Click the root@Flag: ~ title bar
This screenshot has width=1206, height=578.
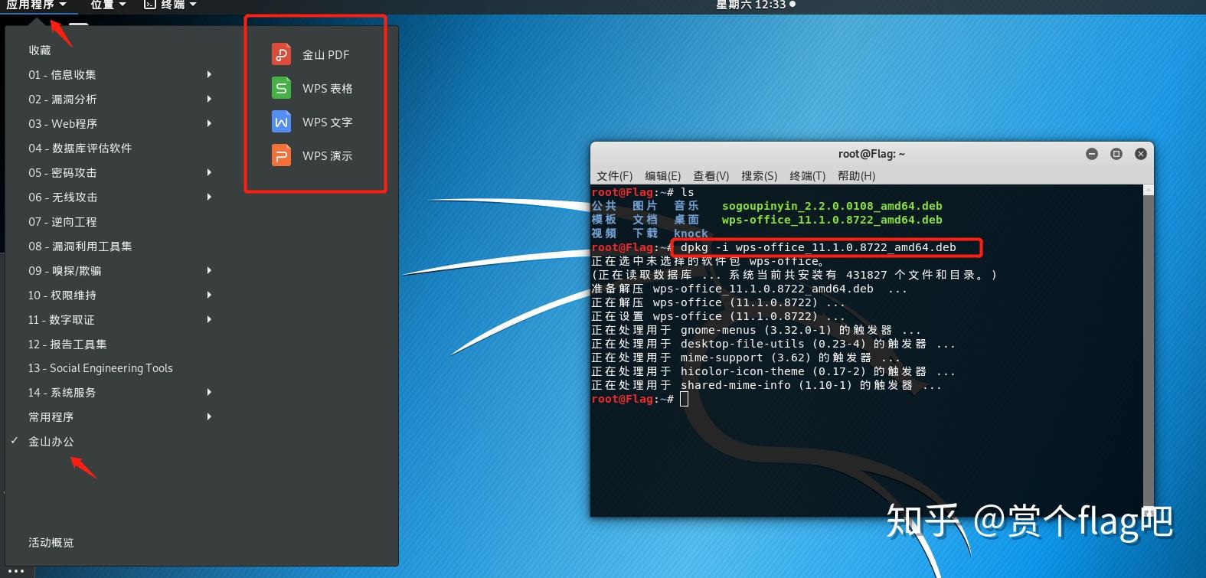(871, 154)
